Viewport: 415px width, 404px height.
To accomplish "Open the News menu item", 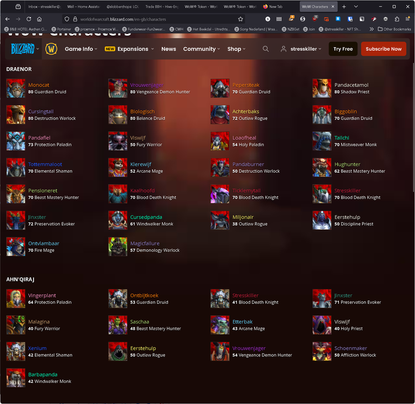I will [169, 49].
